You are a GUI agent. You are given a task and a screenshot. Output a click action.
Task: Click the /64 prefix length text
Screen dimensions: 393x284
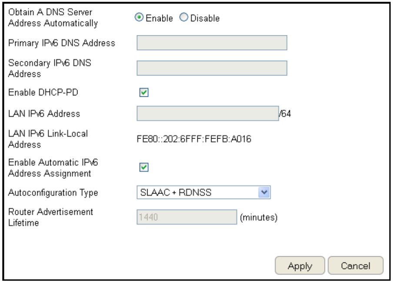[x=285, y=114]
